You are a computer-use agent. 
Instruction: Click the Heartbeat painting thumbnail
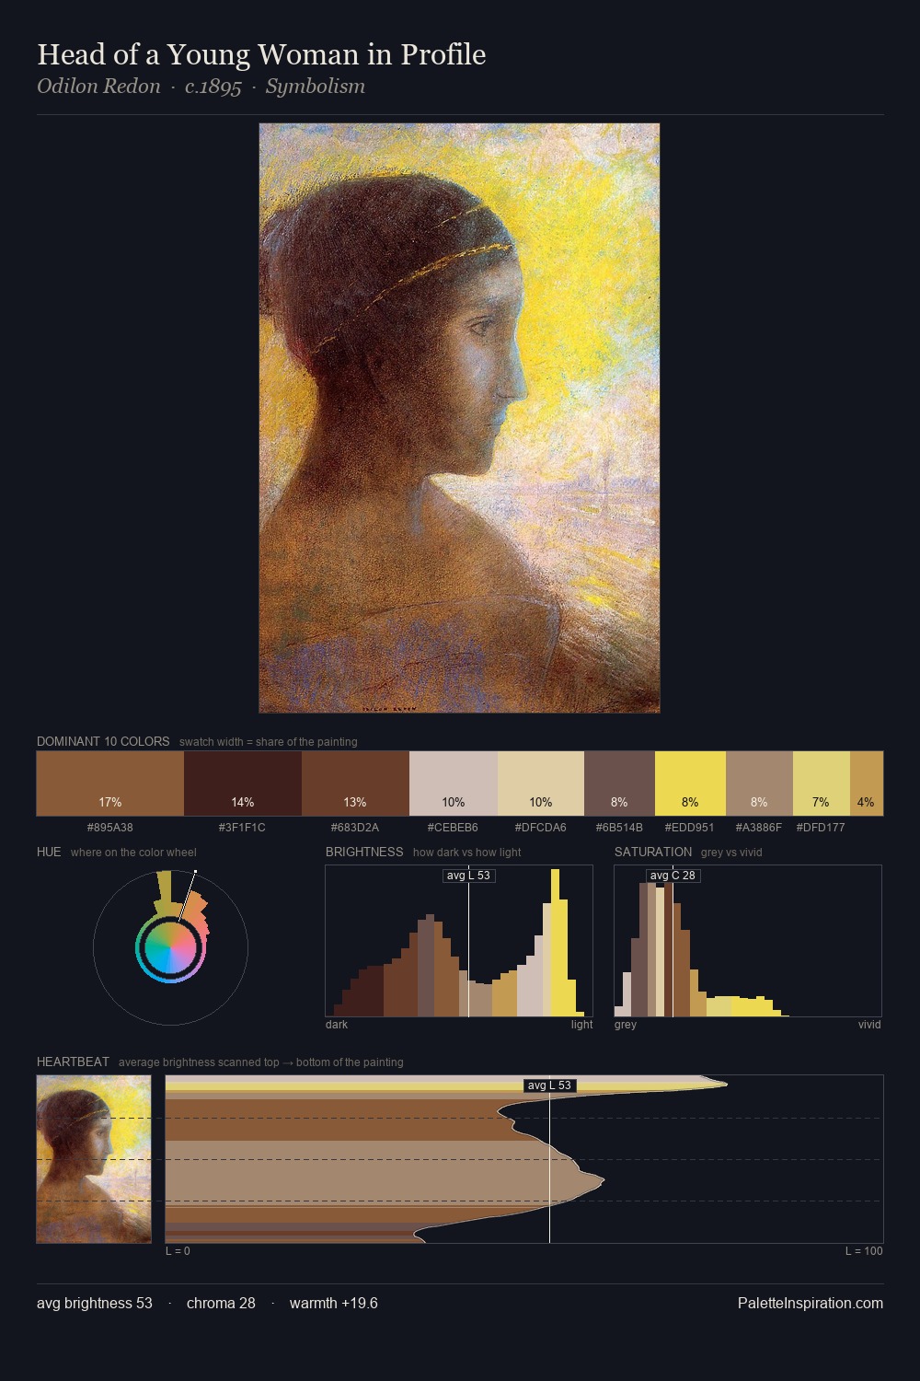[x=94, y=1159]
